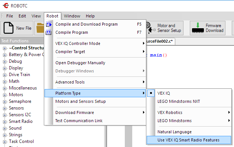Click the Motor and Sensor Setup icon
Viewport: 234px width, 147px height.
[151, 28]
